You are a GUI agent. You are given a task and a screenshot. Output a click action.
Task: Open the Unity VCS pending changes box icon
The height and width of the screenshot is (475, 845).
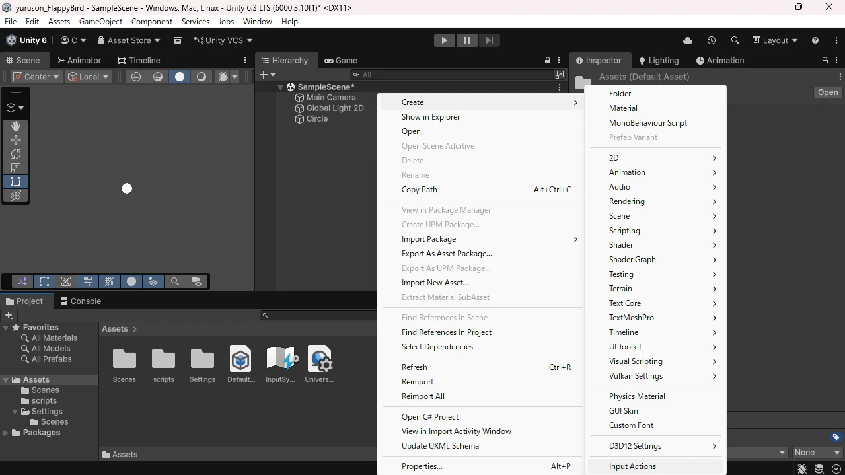(177, 40)
